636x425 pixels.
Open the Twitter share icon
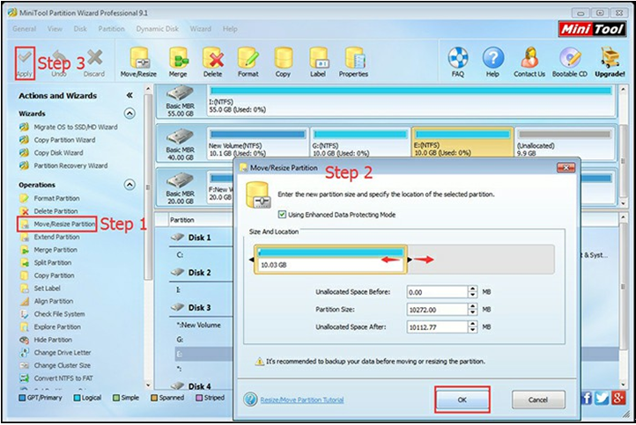tap(602, 398)
